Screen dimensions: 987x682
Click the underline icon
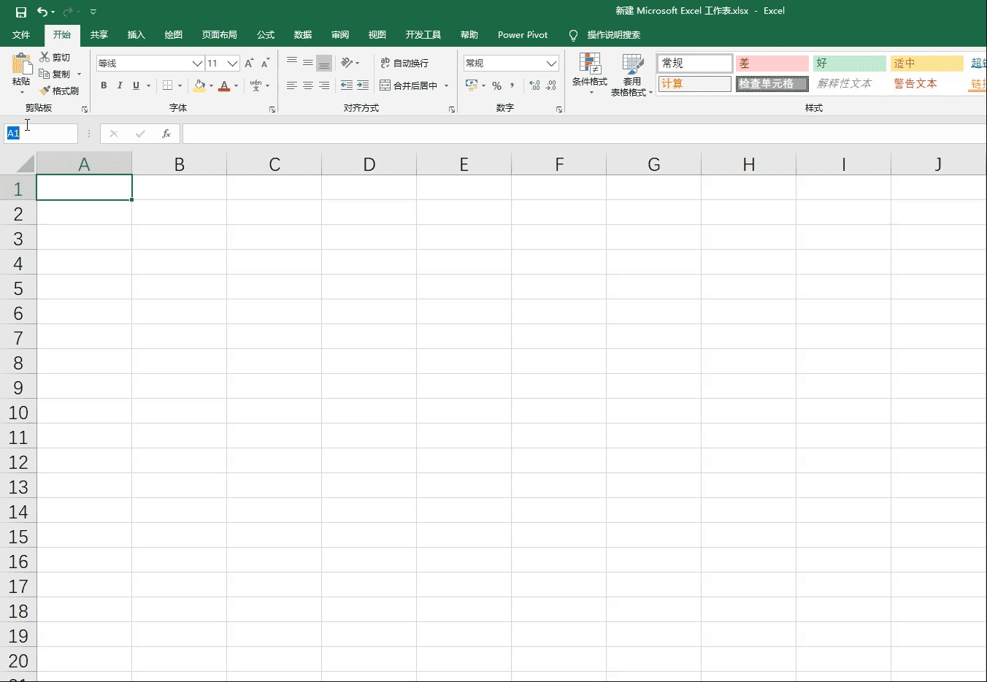[136, 85]
